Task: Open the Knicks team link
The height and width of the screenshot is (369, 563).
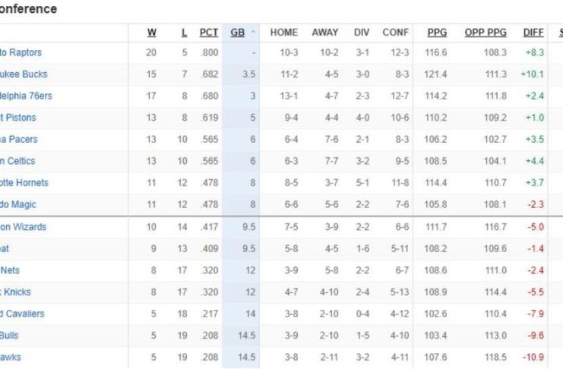Action: pyautogui.click(x=16, y=292)
